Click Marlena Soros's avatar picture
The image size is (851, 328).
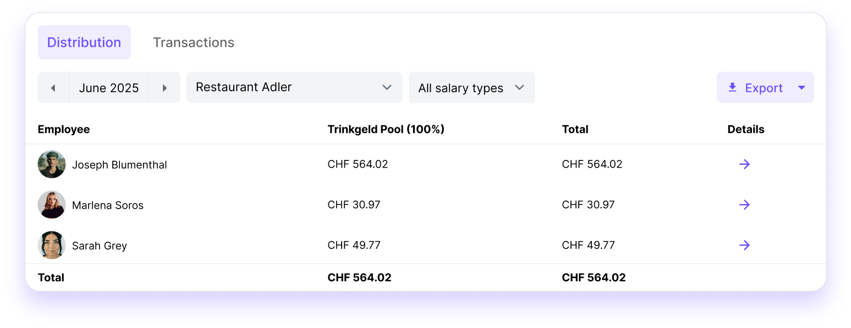[51, 204]
